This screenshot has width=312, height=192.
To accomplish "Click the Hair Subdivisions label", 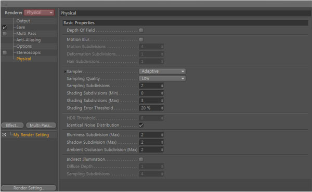I will coord(83,62).
